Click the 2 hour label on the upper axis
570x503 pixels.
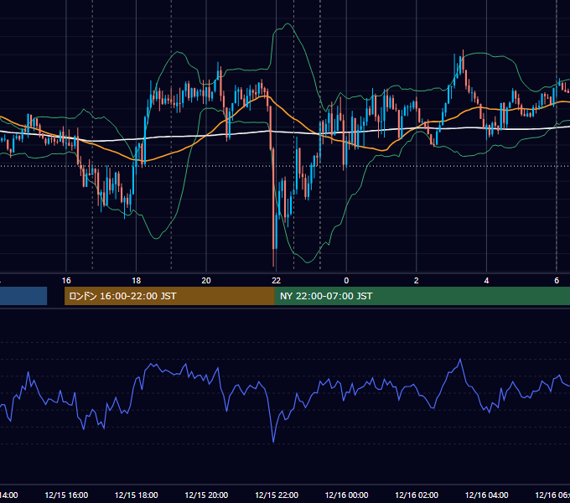click(417, 280)
